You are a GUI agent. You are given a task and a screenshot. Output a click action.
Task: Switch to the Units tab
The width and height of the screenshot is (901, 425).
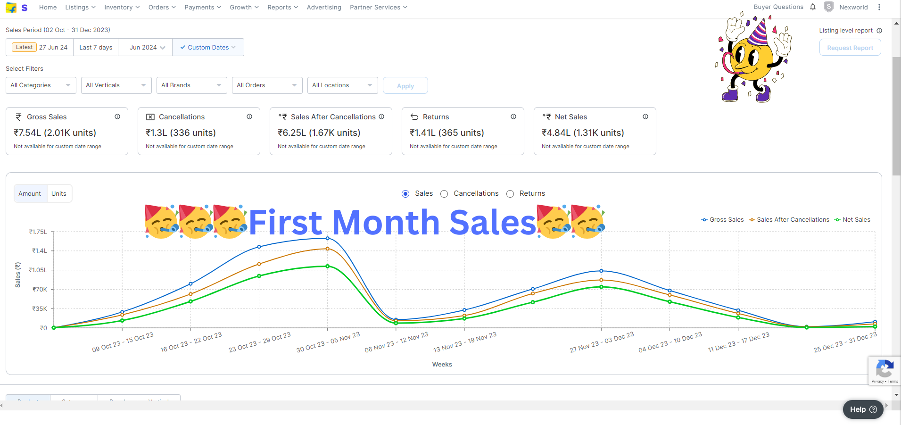coord(59,194)
